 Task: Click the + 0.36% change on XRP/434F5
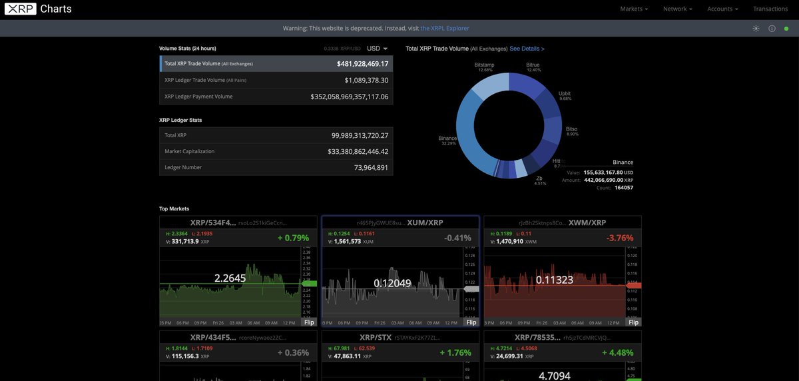pos(293,352)
